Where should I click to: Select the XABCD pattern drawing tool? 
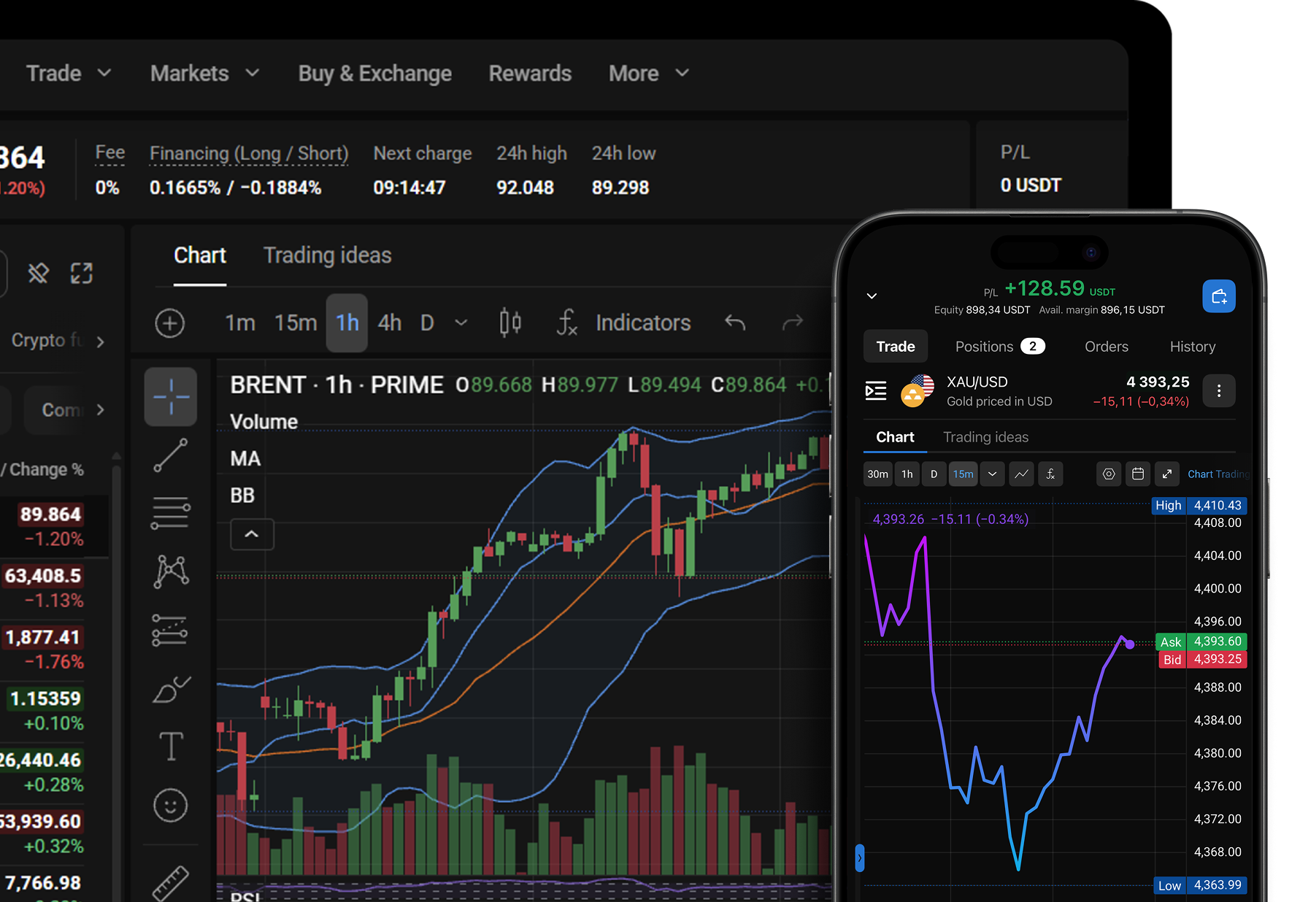171,571
